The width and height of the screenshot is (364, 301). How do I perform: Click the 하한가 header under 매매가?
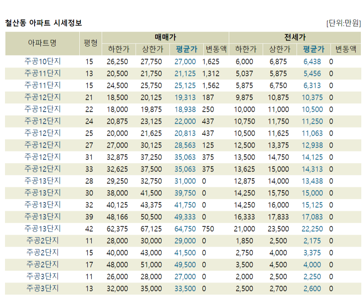click(119, 49)
